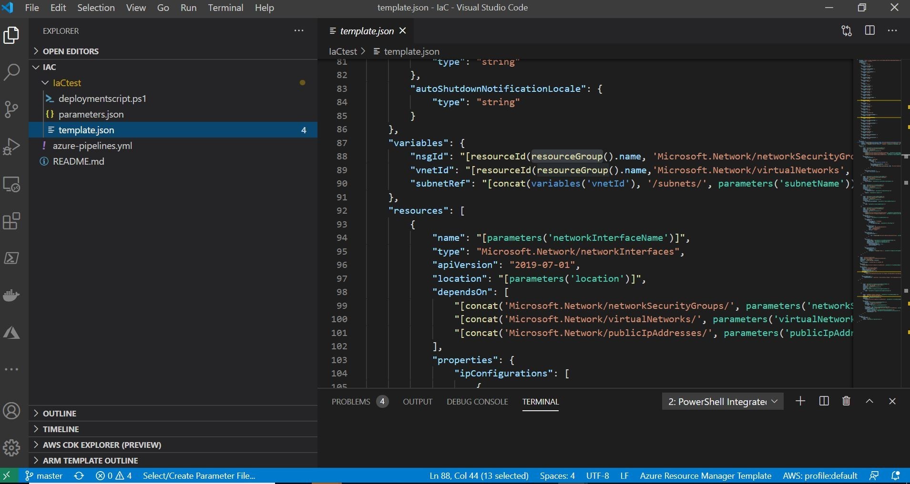Viewport: 910px width, 484px height.
Task: Kill terminal with the trash icon
Action: [846, 401]
